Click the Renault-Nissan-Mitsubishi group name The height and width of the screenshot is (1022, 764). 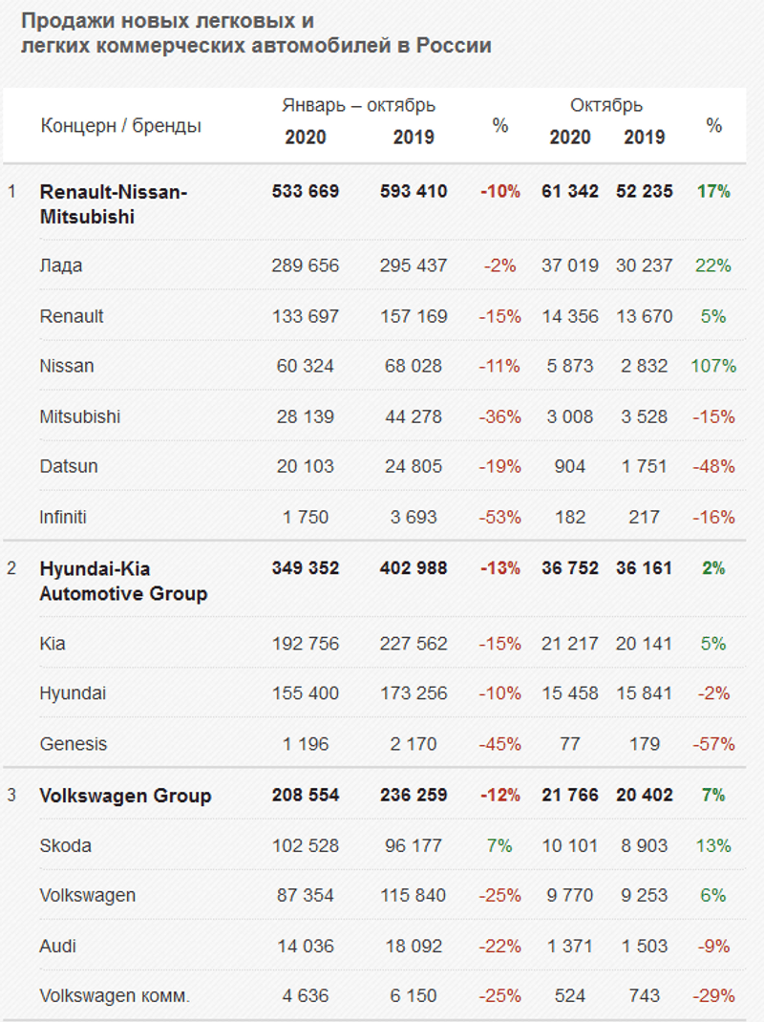tap(113, 203)
